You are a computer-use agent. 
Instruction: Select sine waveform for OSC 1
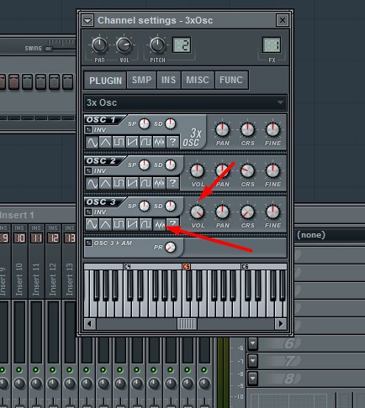coord(92,142)
